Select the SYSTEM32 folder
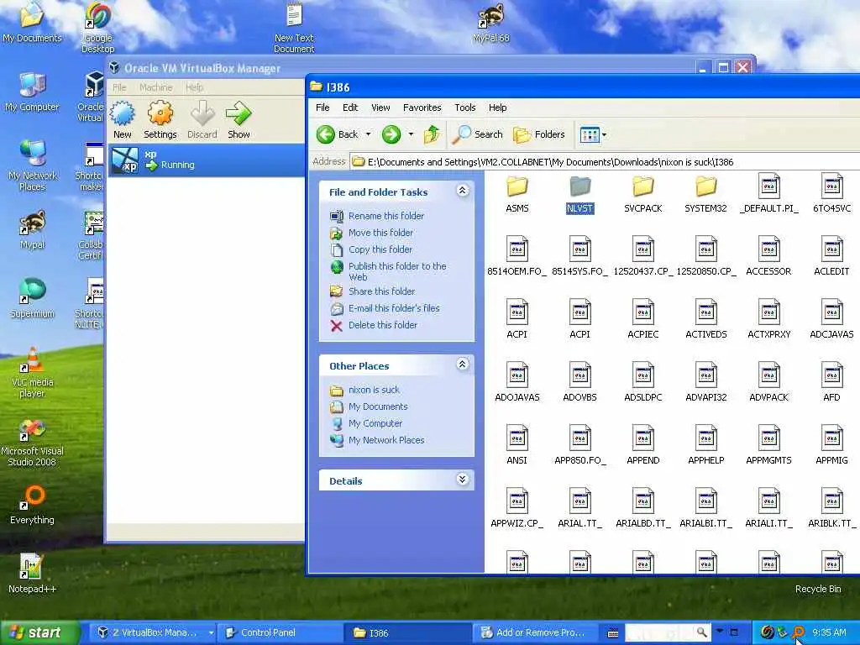 tap(705, 194)
